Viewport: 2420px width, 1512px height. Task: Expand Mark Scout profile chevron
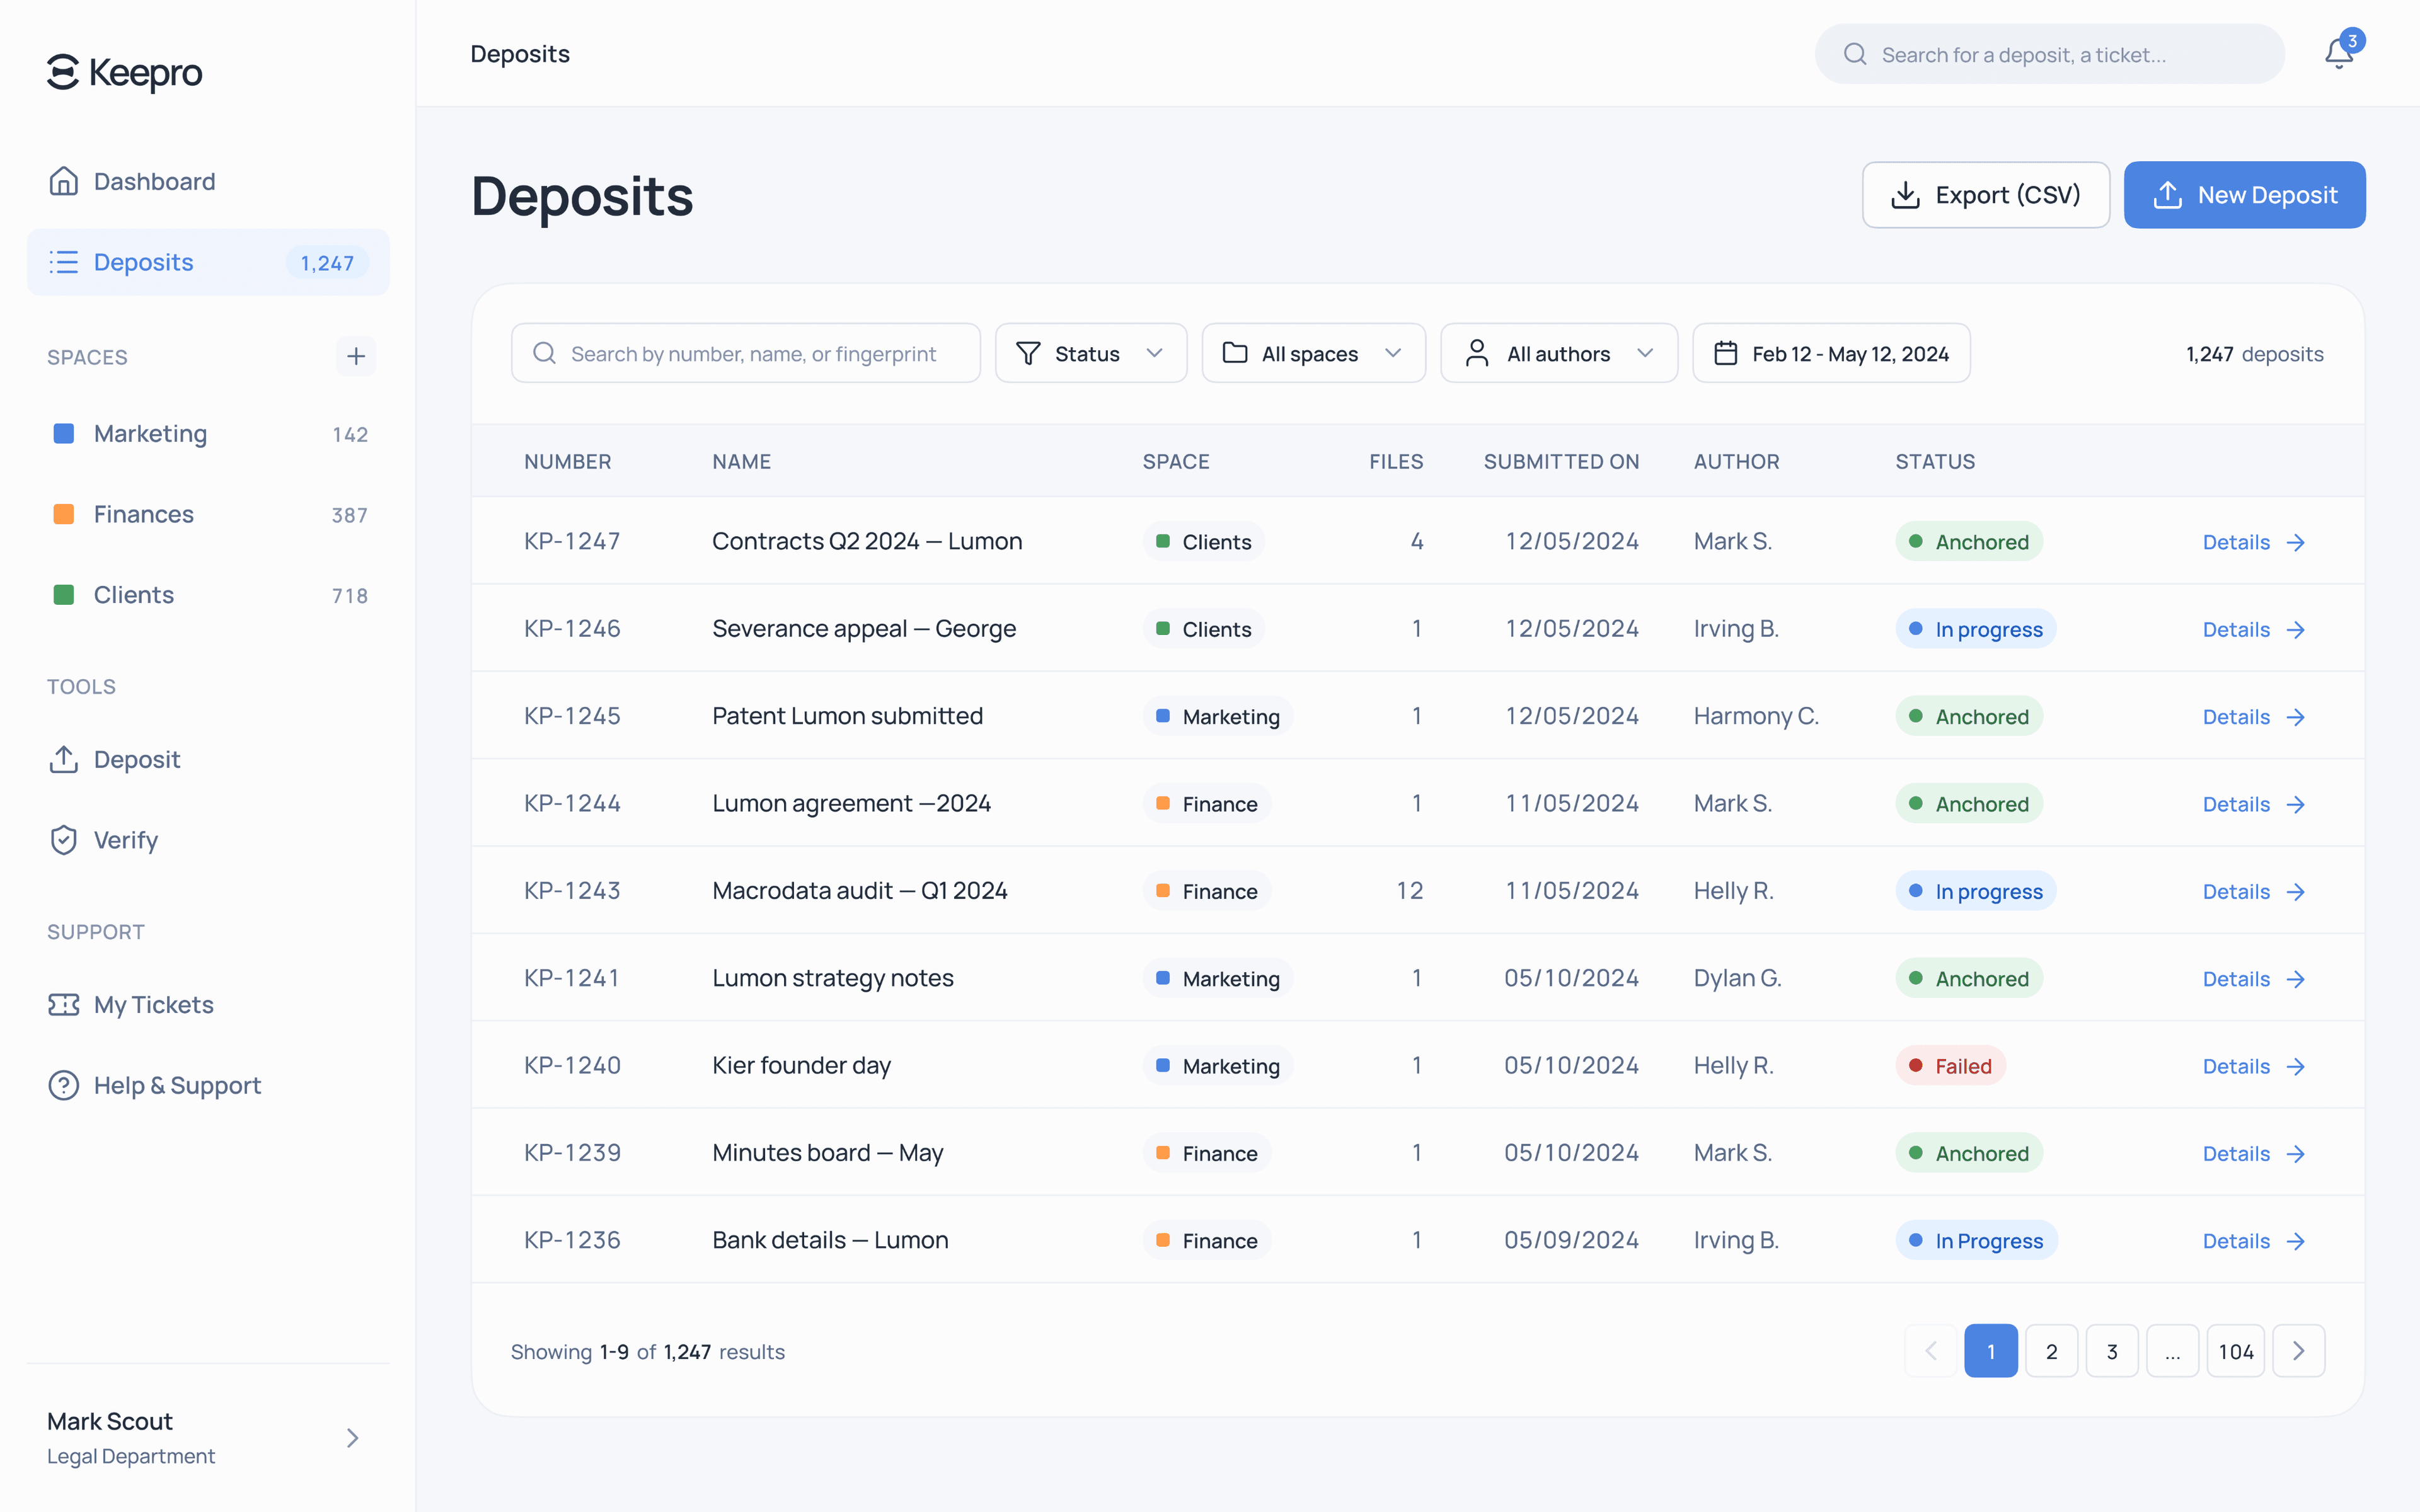tap(352, 1438)
